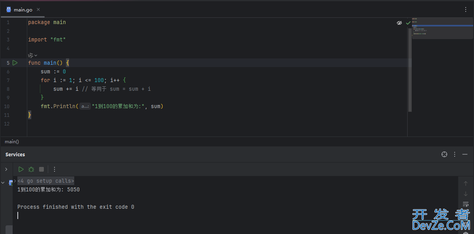Click 'sum := 0' statement
Screen dimensions: 474x234
pos(53,71)
